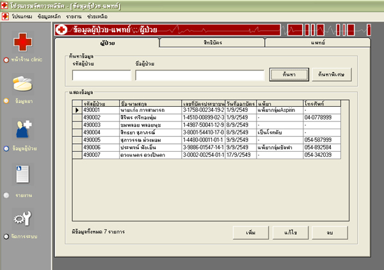Screen dimensions: 384x270
Task: Click the ชื่อผู้ป่วย patient name field
Action: (x=199, y=75)
